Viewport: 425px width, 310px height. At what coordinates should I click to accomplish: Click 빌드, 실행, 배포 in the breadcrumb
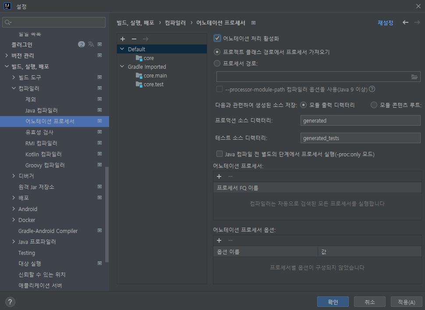pyautogui.click(x=135, y=23)
